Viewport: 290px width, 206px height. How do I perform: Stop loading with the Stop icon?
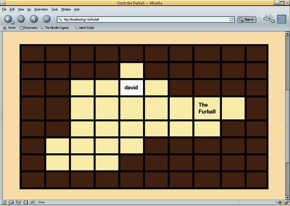[47, 19]
